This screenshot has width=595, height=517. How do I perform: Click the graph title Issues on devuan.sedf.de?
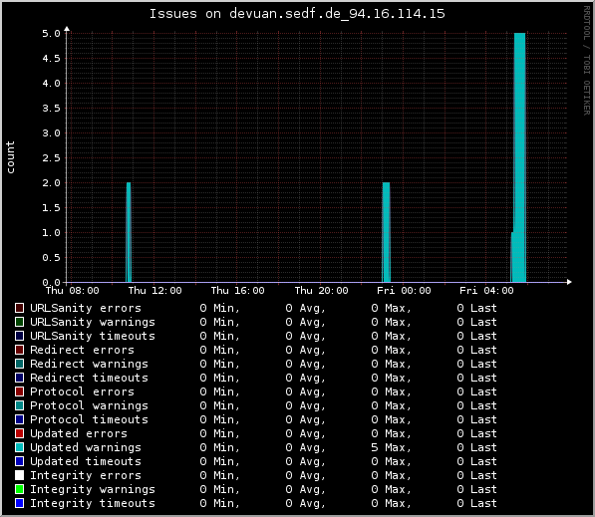click(297, 14)
